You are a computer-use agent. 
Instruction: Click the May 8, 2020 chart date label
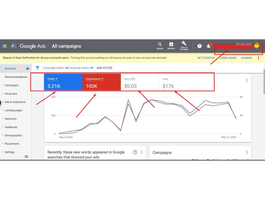(66, 137)
